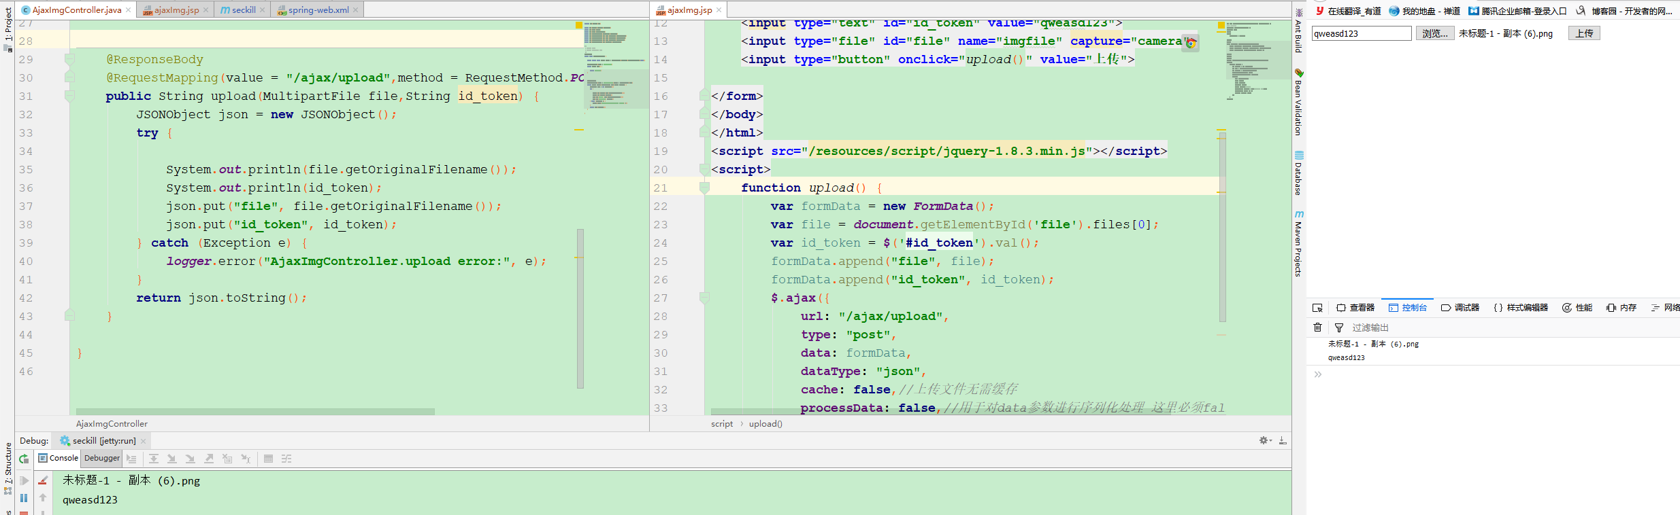Click the 上传 upload button

click(1584, 33)
